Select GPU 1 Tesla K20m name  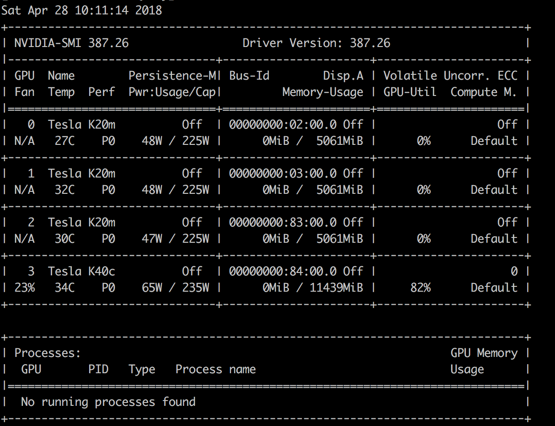[x=82, y=173]
